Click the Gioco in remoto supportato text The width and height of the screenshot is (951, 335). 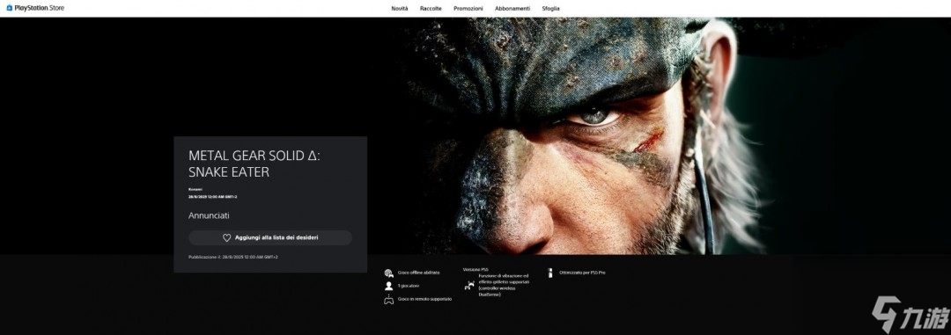tap(424, 299)
